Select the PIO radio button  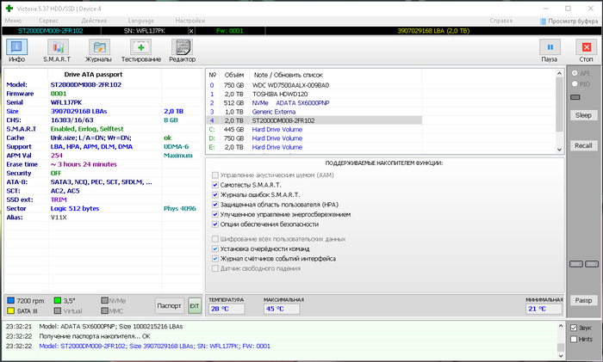pyautogui.click(x=575, y=83)
